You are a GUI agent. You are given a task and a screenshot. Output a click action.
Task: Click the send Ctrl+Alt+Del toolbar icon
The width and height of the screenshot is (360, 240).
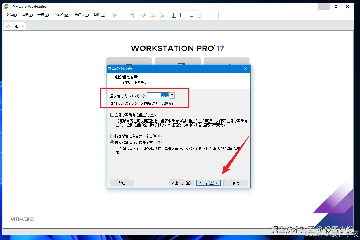pos(132,15)
